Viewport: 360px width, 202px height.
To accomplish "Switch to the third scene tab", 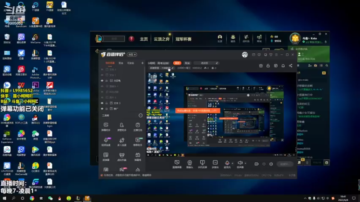I will click(x=130, y=63).
